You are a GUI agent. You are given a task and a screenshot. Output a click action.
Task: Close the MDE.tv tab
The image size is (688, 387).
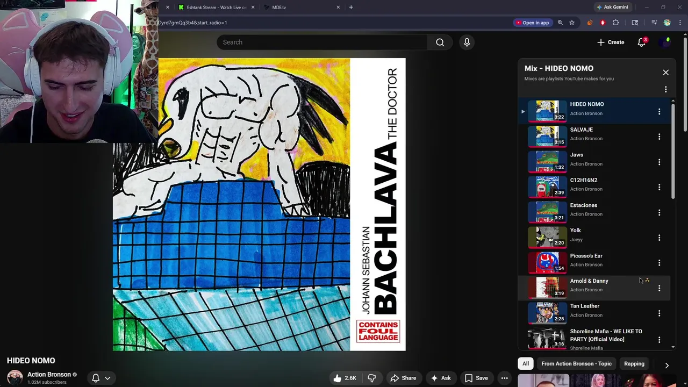coord(338,8)
